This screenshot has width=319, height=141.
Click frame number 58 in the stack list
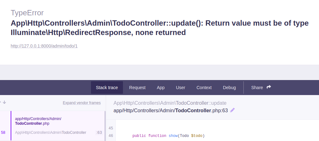click(x=3, y=133)
